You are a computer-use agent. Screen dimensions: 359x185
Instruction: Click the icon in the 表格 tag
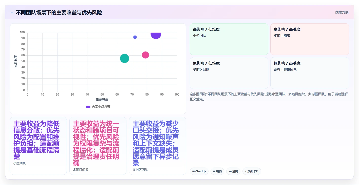click(214, 171)
